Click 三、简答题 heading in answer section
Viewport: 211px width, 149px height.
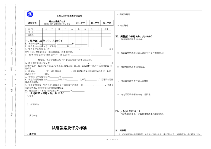click(121, 130)
